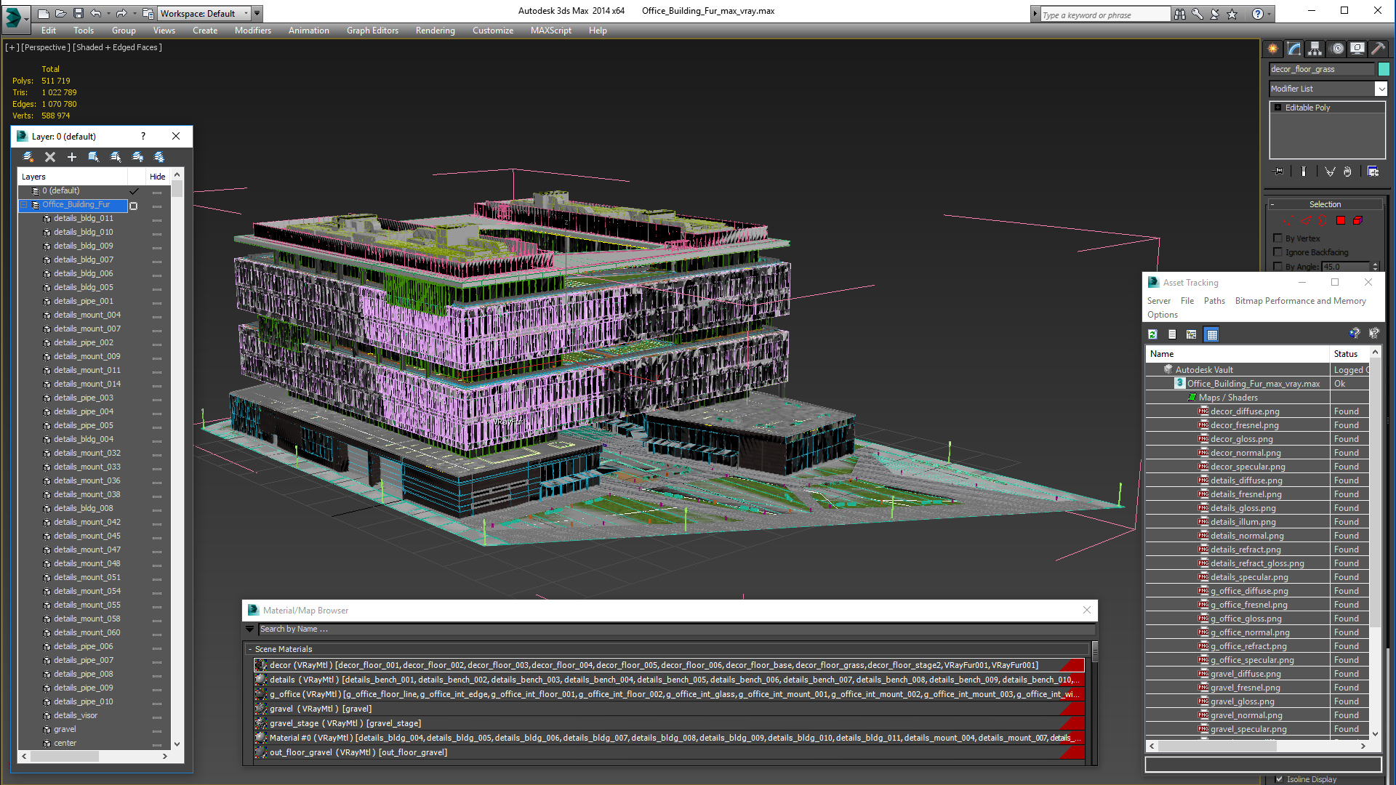Screen dimensions: 1396x785
Task: Click Pin Stack icon under modifier stack
Action: pyautogui.click(x=1279, y=172)
